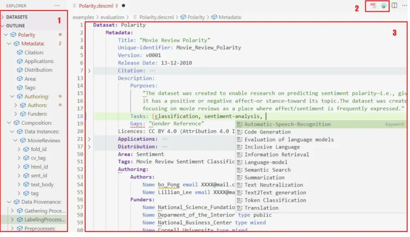Select Automatic-Speech-Recognition suggestion

pos(321,124)
